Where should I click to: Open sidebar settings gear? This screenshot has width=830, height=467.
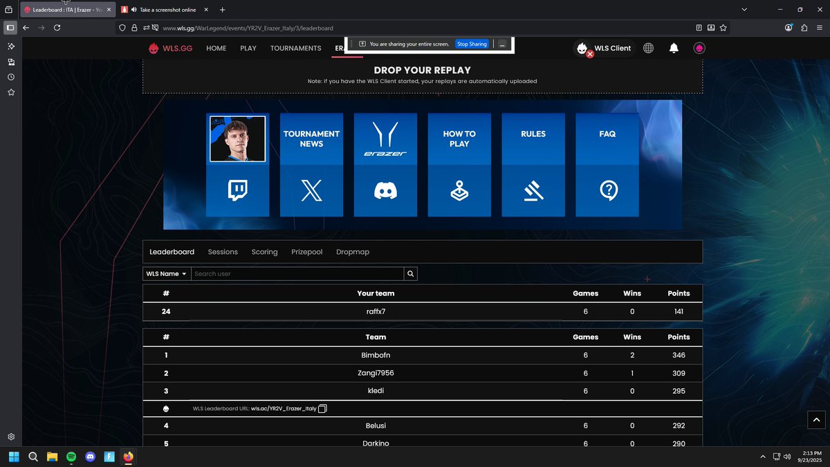click(11, 437)
